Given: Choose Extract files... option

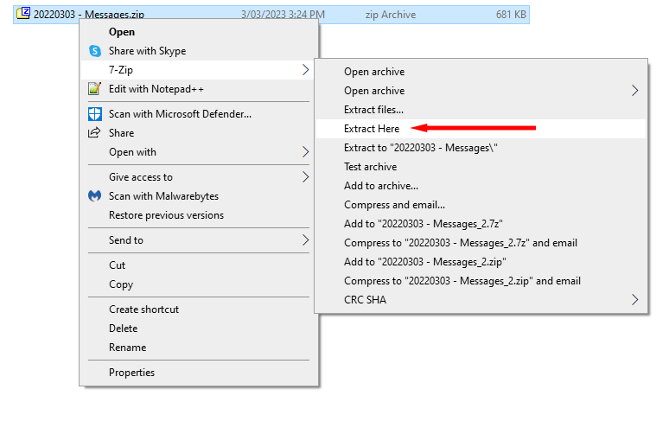Looking at the screenshot, I should pyautogui.click(x=373, y=110).
